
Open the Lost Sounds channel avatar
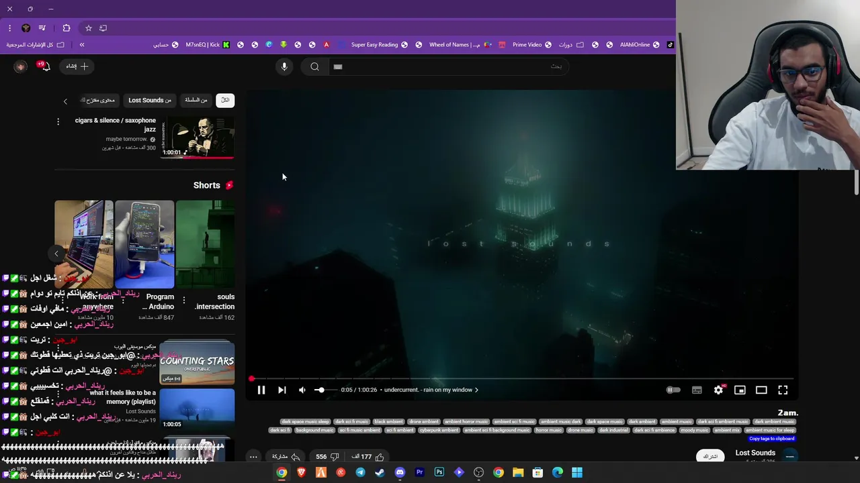[x=789, y=456]
